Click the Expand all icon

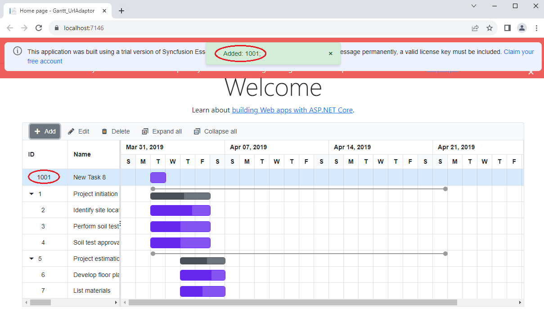(x=145, y=131)
